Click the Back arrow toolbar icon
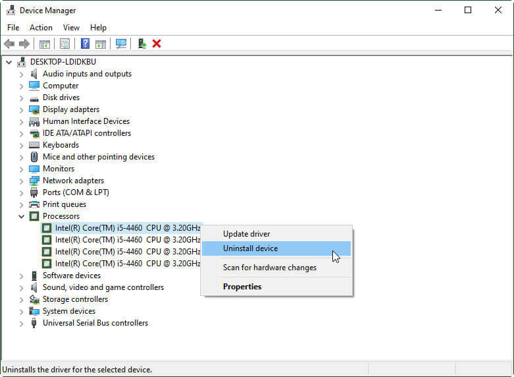514x377 pixels. (x=9, y=43)
